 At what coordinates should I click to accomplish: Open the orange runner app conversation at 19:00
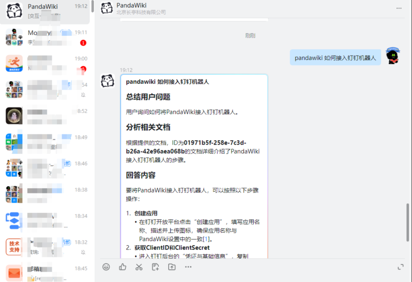45,64
